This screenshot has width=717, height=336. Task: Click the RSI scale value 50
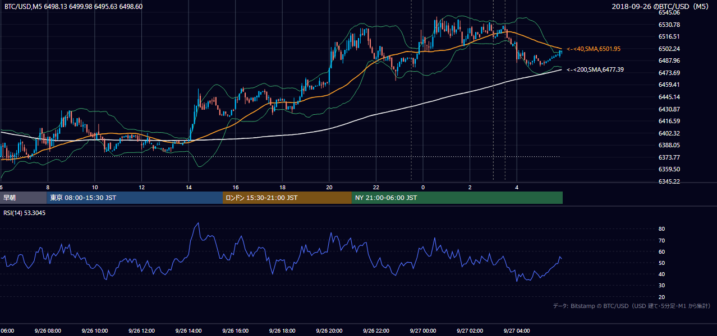click(x=662, y=263)
